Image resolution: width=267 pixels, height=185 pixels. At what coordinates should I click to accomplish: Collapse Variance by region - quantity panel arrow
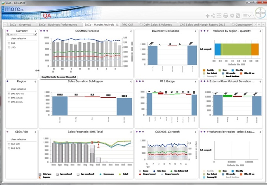(260, 31)
